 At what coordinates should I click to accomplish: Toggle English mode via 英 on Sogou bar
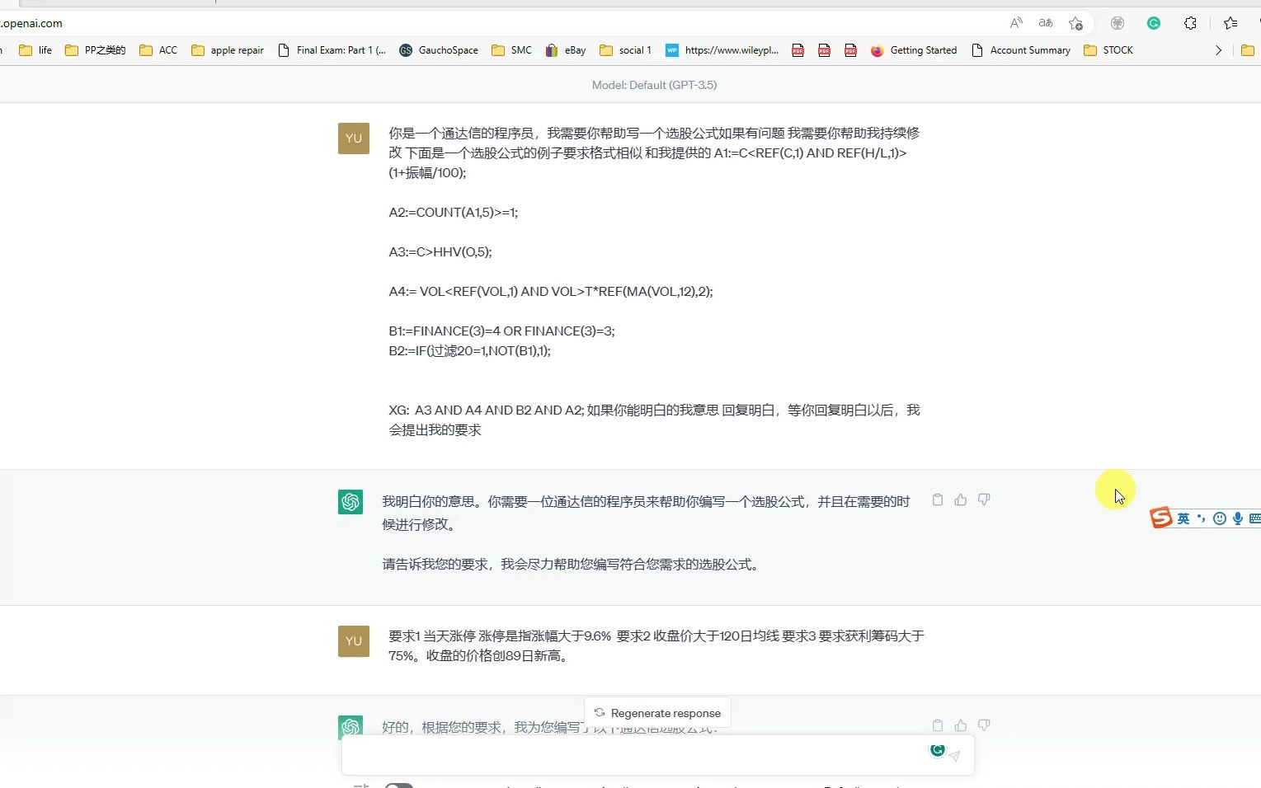1183,518
